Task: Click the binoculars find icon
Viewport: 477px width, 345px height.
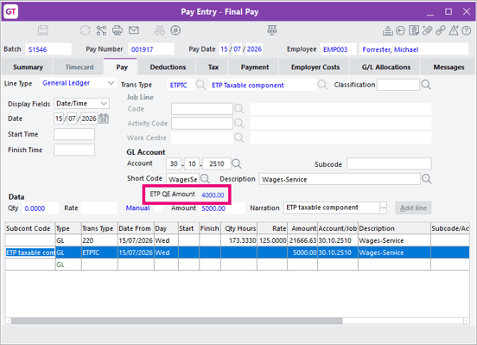Action: 159,30
